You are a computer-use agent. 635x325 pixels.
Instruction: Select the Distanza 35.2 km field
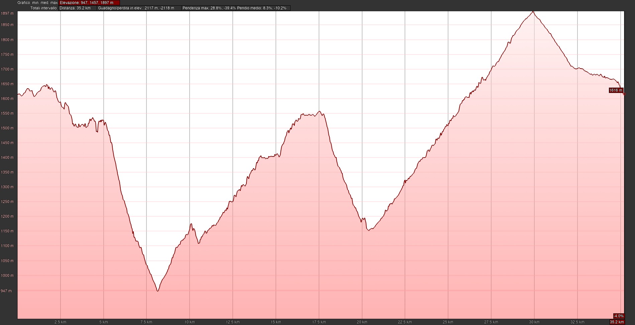(78, 8)
